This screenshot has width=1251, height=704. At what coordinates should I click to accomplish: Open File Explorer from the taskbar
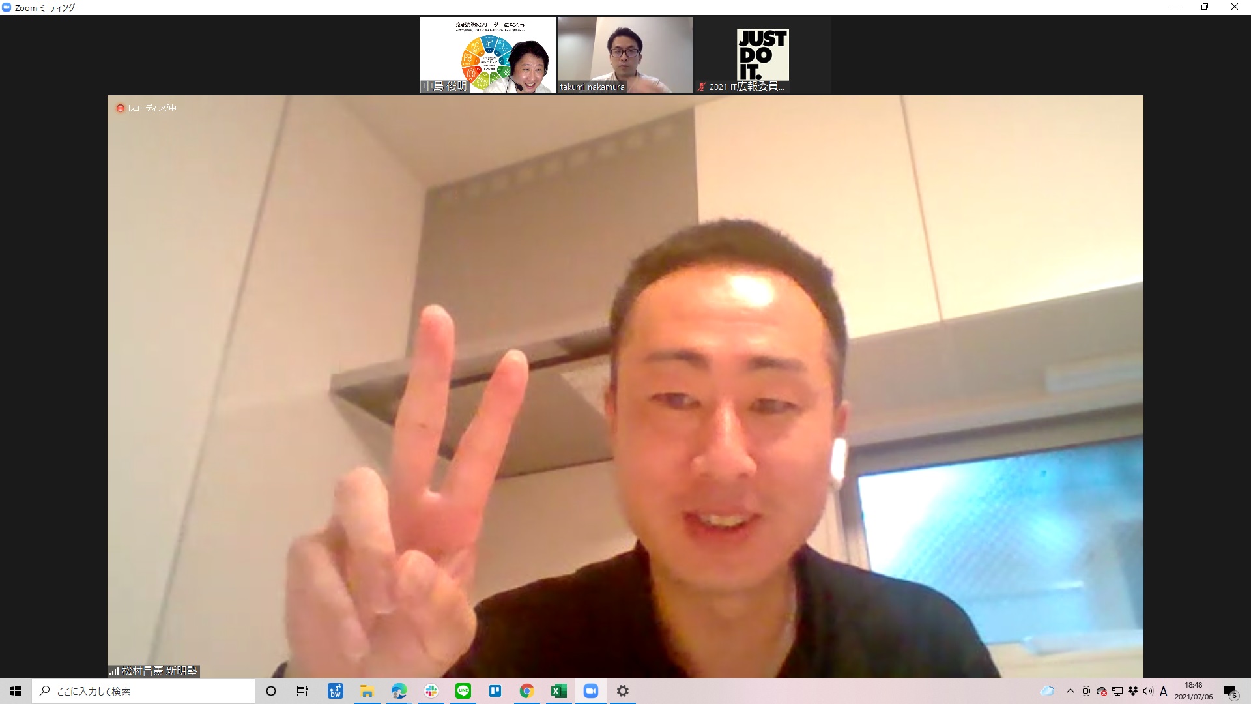click(367, 691)
